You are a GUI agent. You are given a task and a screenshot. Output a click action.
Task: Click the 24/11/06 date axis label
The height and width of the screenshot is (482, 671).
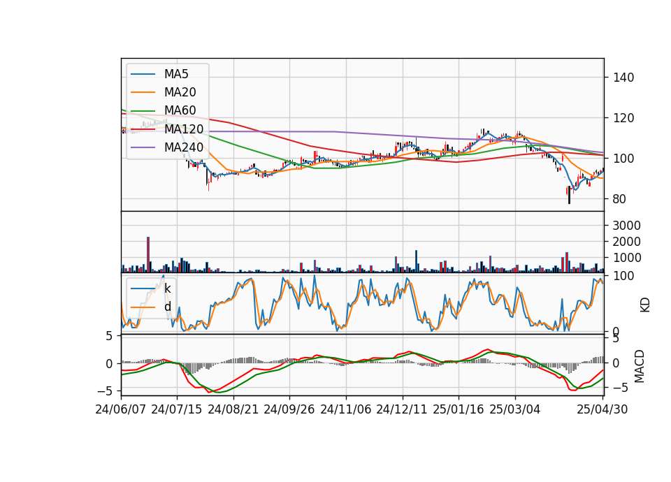coord(346,409)
